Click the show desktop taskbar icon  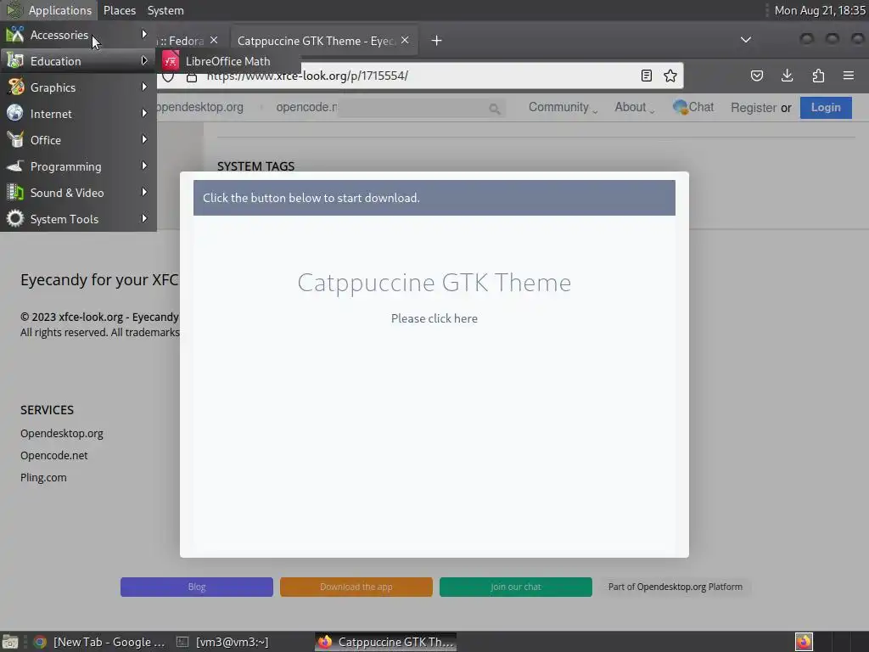click(10, 642)
